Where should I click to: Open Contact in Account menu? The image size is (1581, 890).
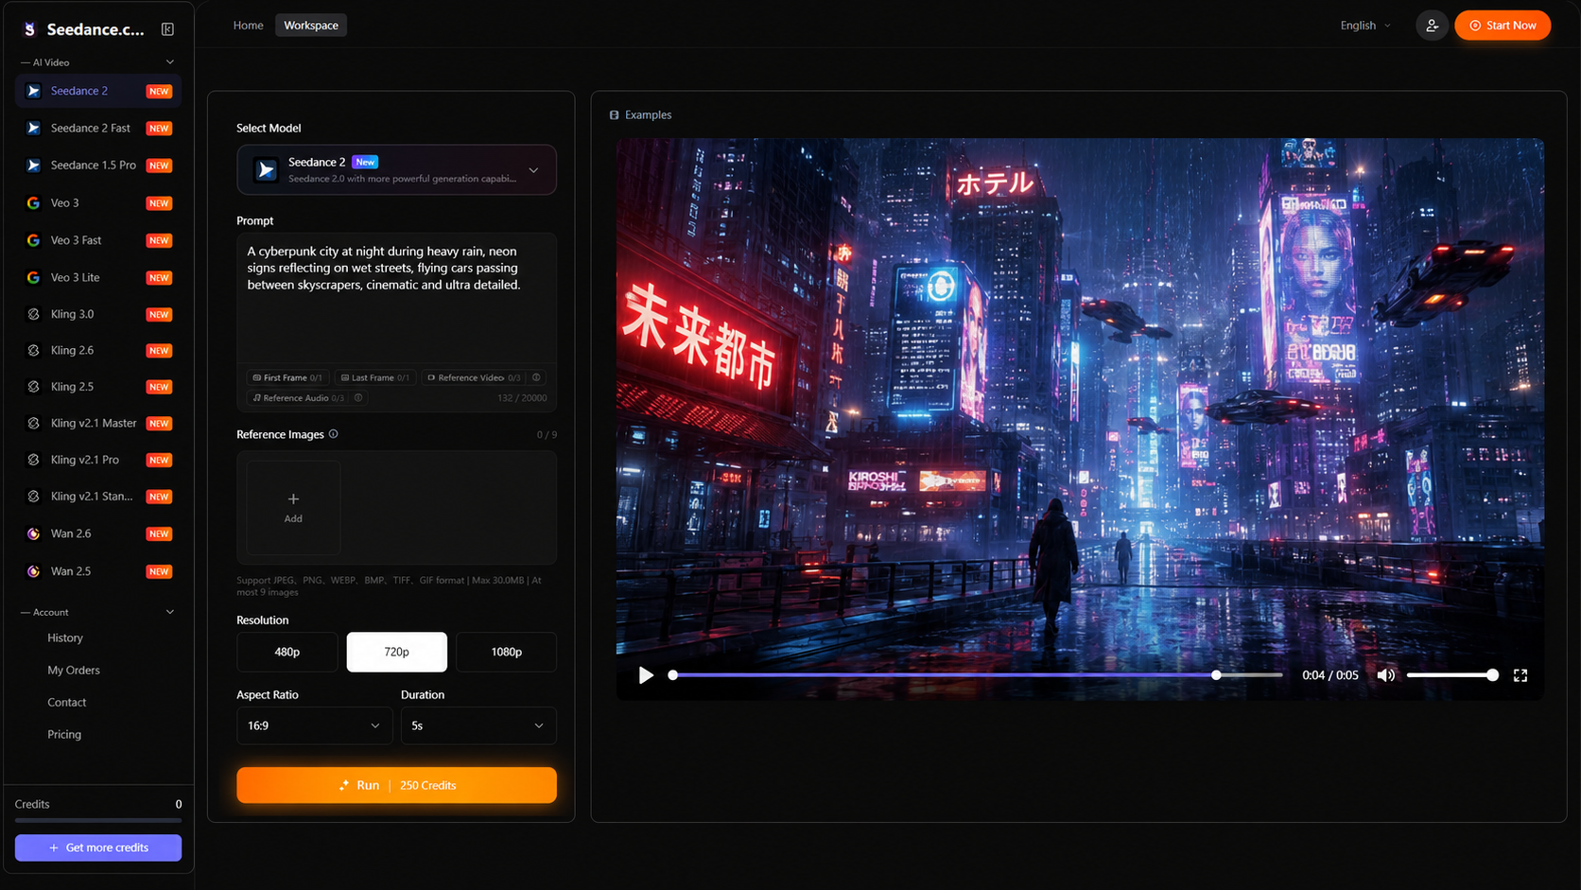click(x=67, y=703)
